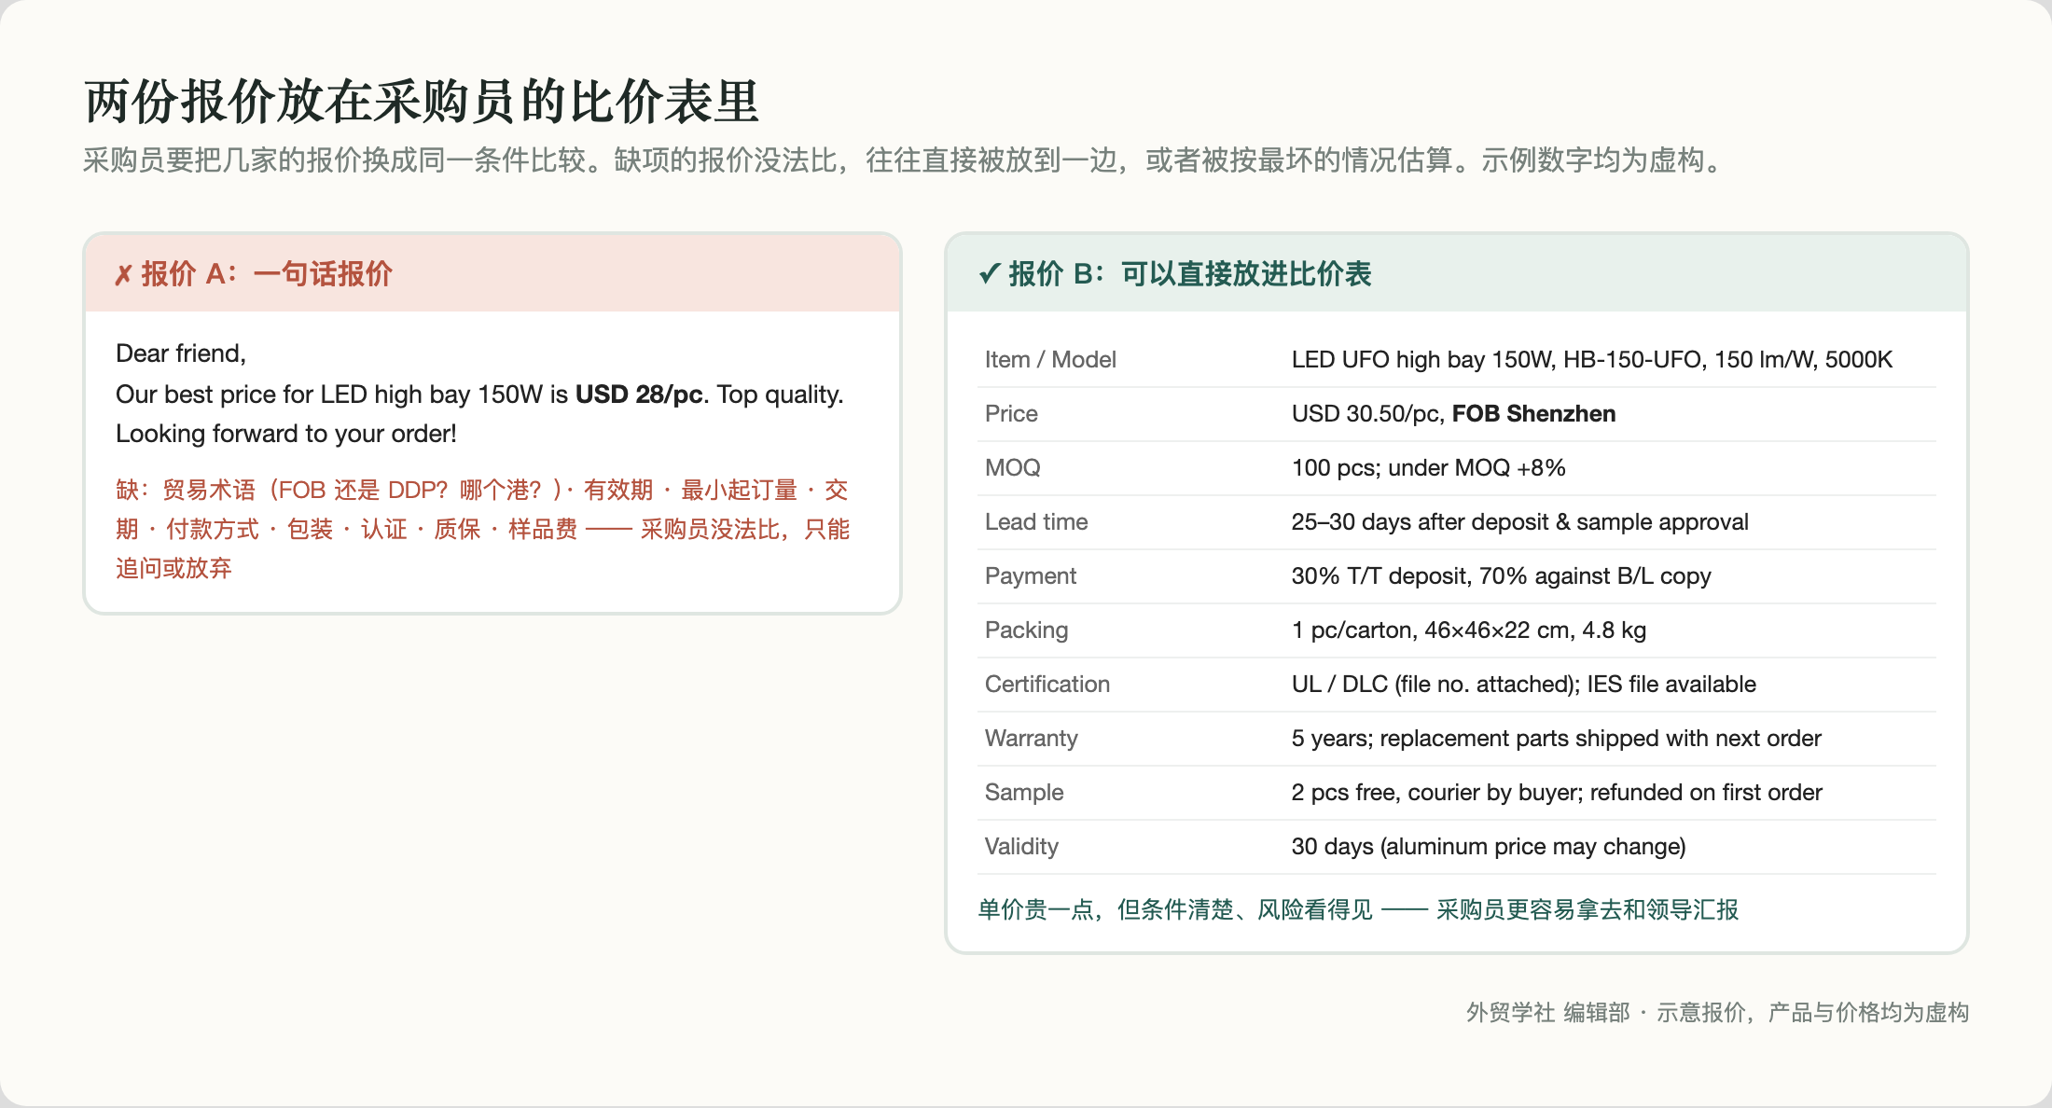Click the green ✓ mark before 报价 B

(x=990, y=274)
